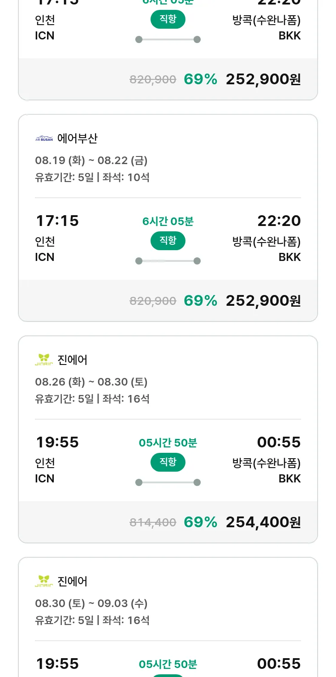
Task: Click the route line under the 6시간 05분 duration of the 08.19 flight
Action: pos(168,261)
